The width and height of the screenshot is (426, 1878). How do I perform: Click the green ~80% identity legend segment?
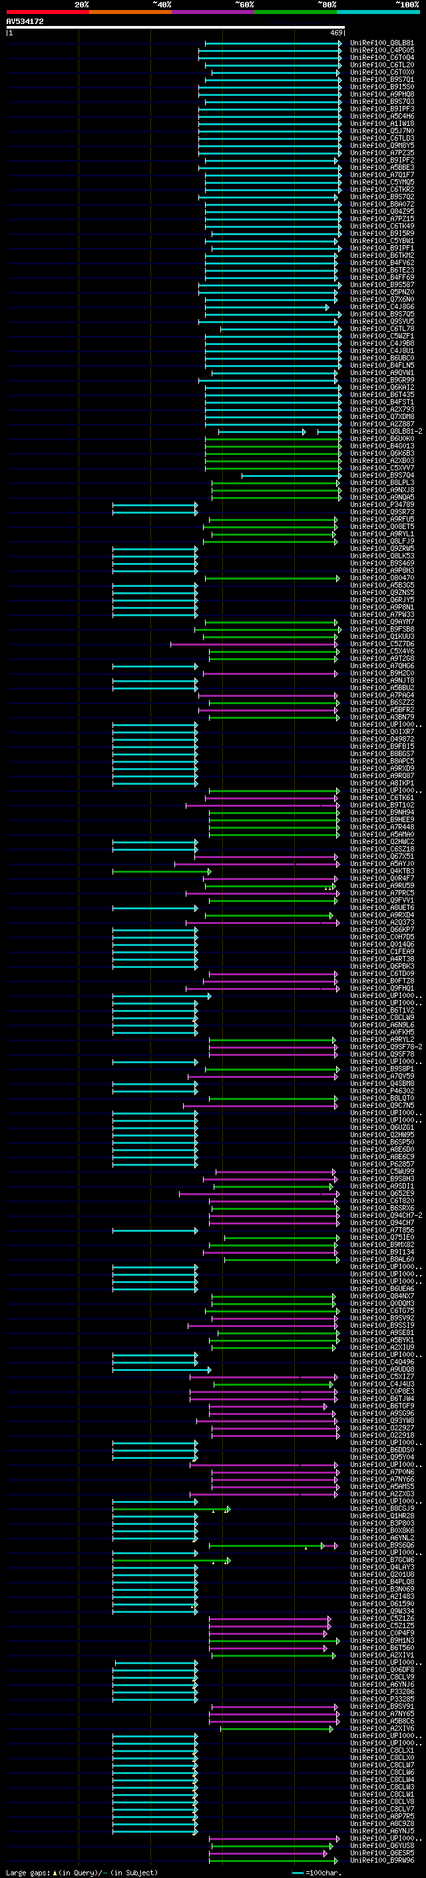[296, 12]
